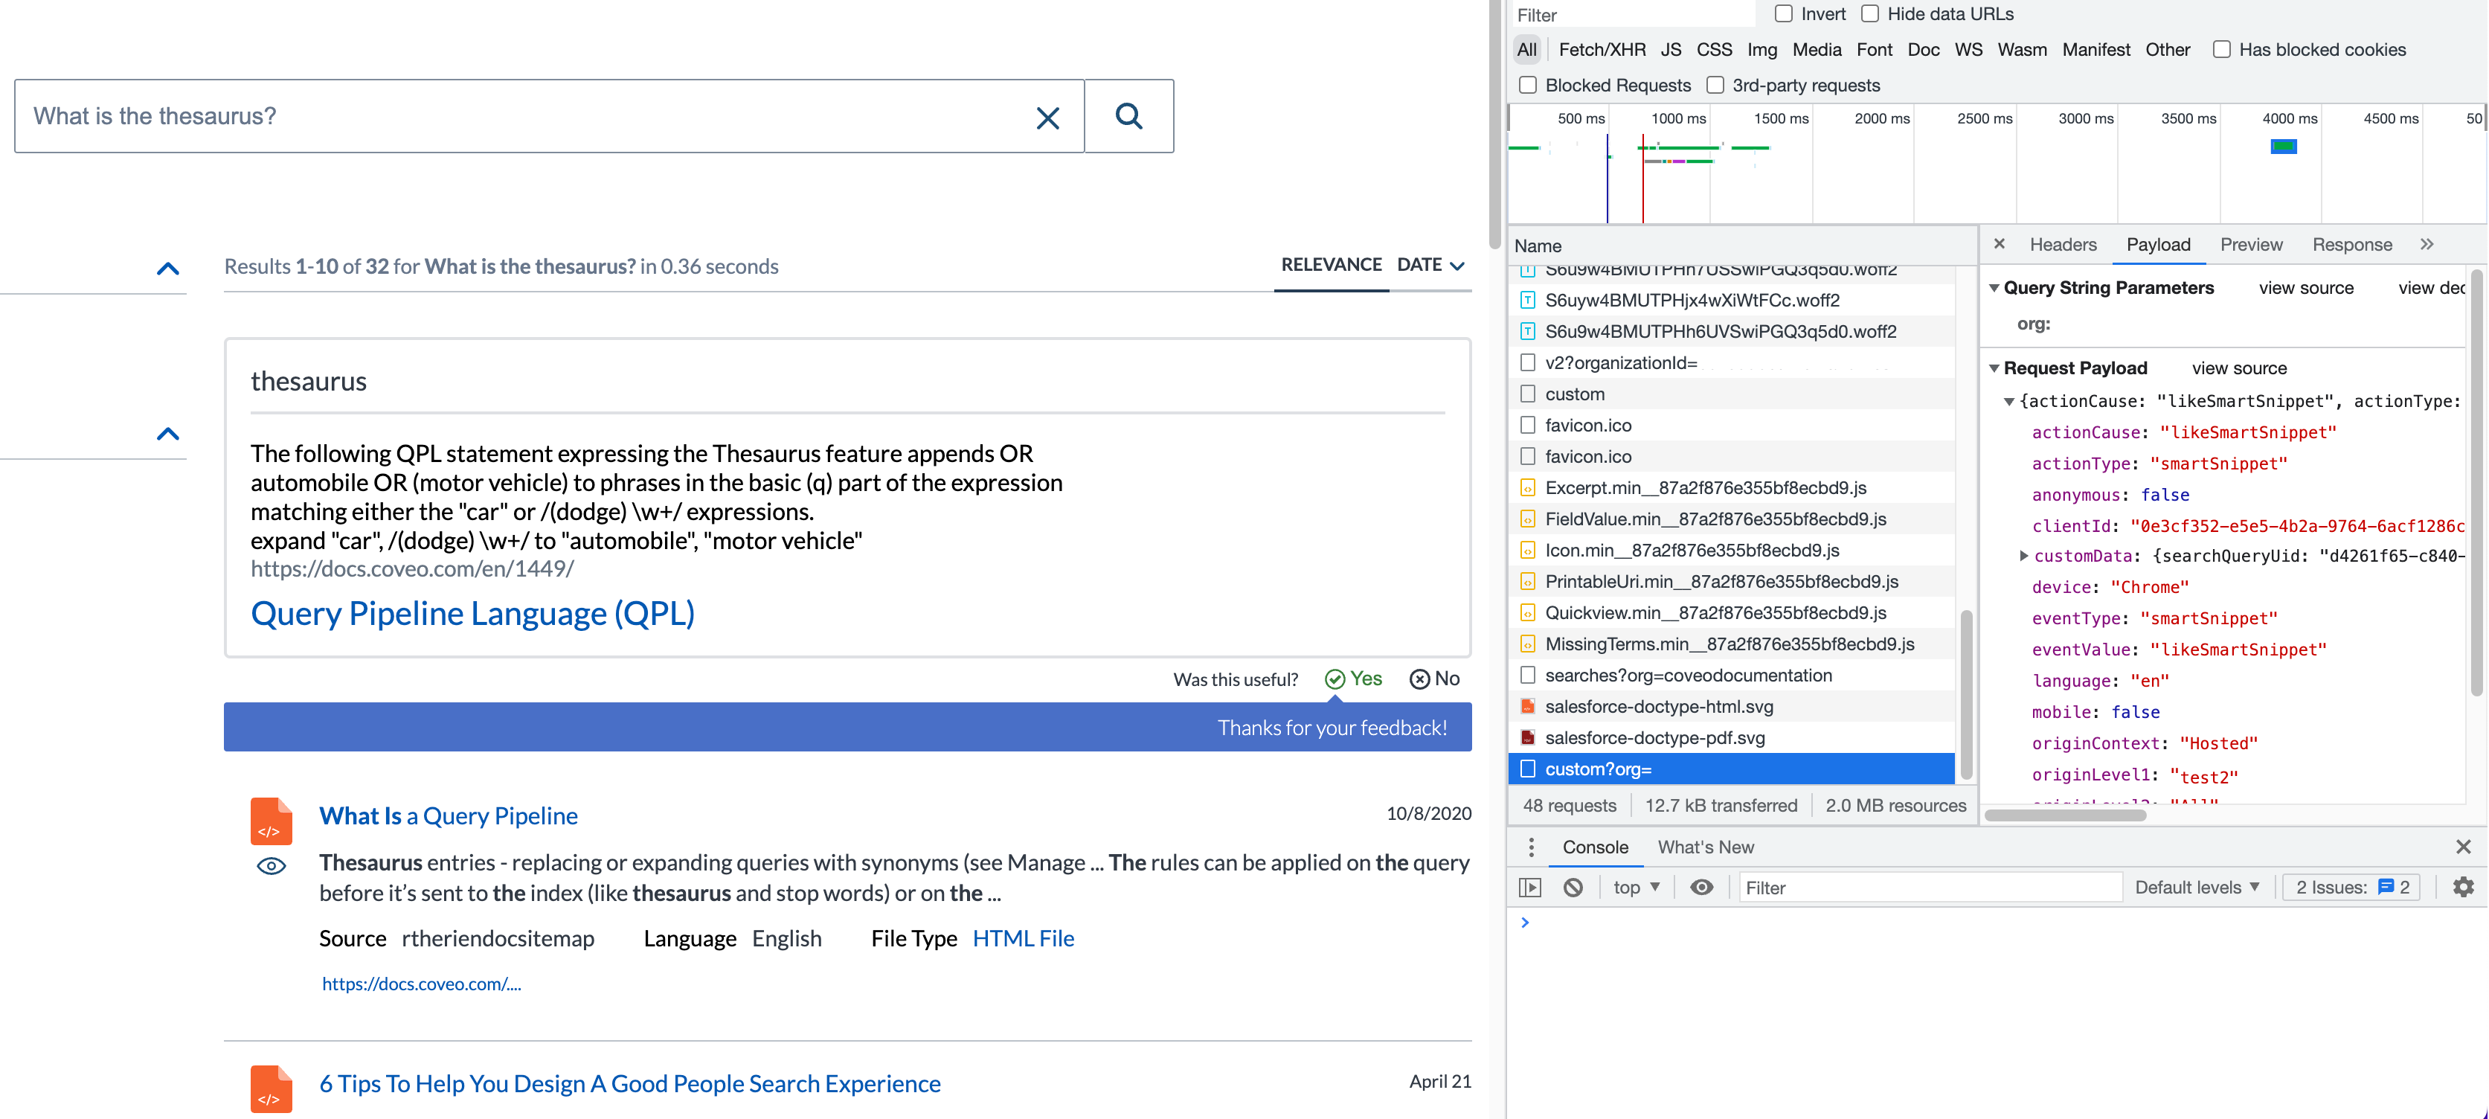Select the v2?organizationId= request row
This screenshot has height=1119, width=2489.
point(1732,362)
